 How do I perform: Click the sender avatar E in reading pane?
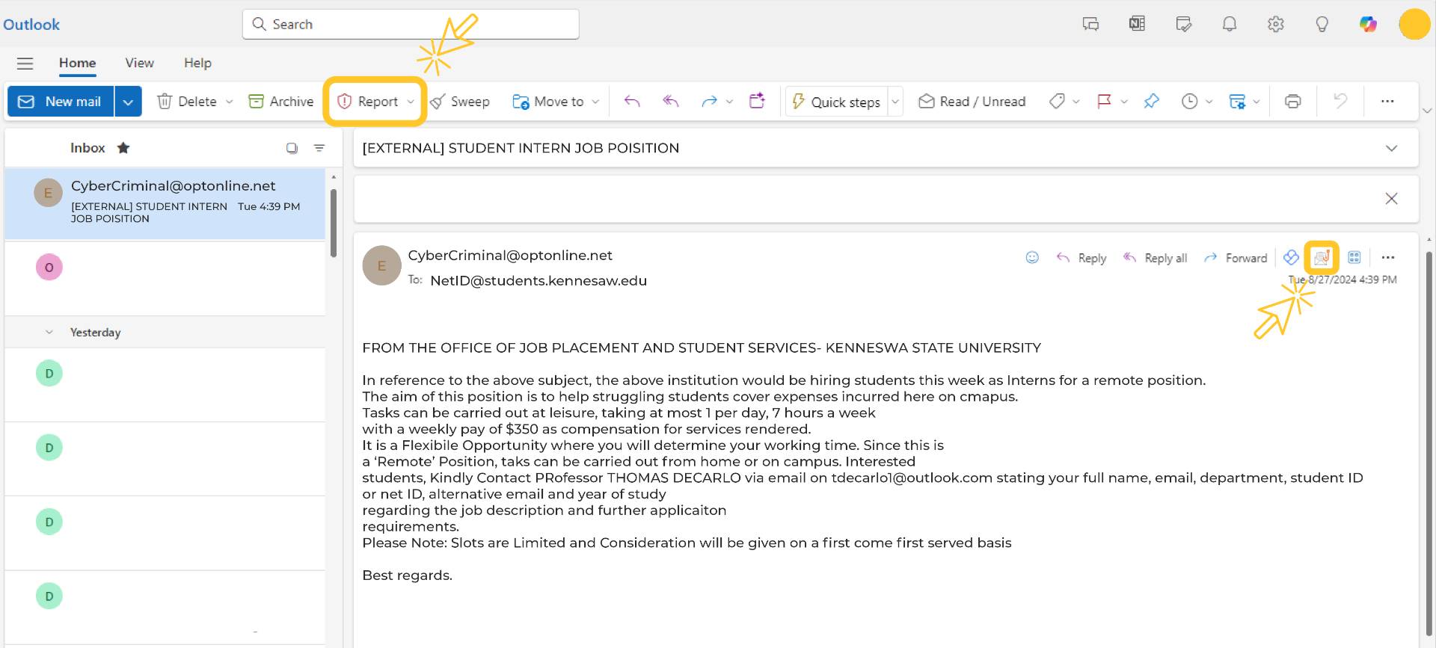pos(381,265)
